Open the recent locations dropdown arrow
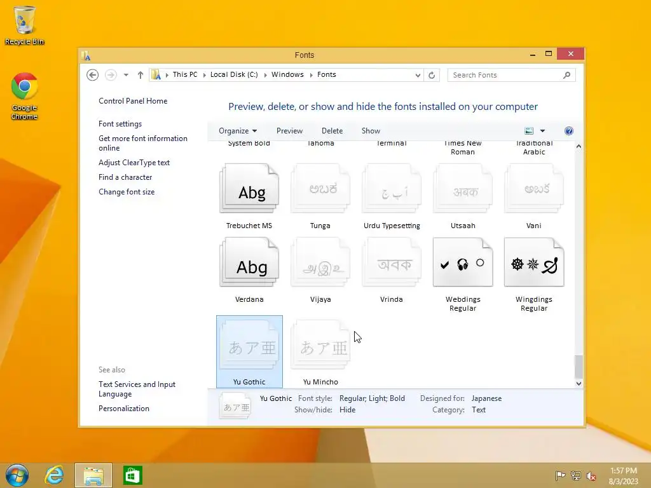Image resolution: width=651 pixels, height=488 pixels. point(126,75)
